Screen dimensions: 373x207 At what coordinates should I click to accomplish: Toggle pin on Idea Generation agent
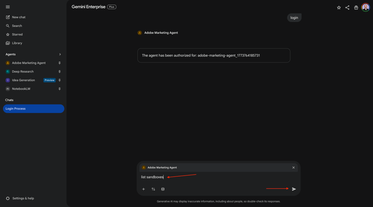pos(60,80)
